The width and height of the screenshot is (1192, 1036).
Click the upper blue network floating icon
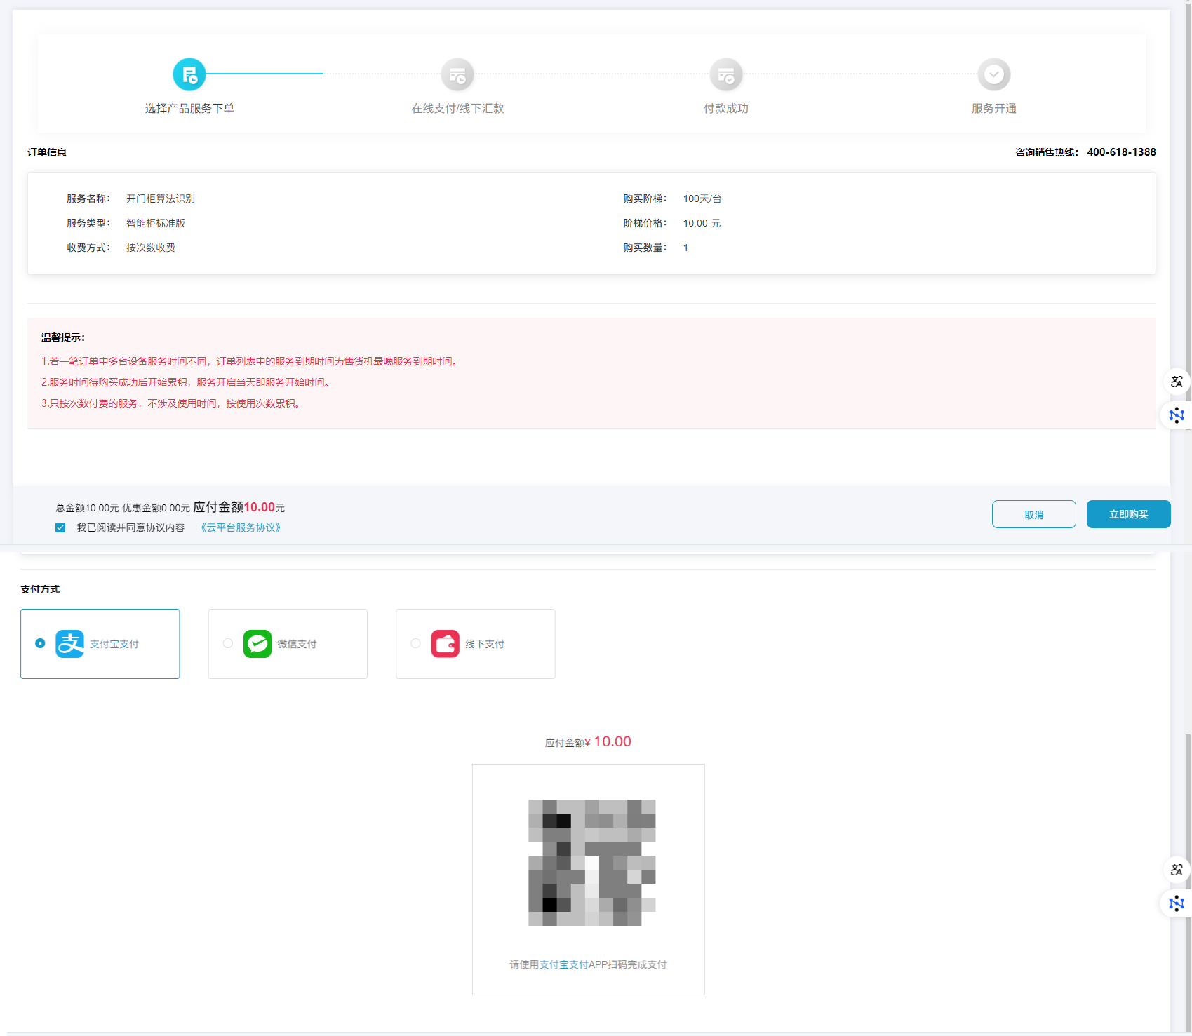pyautogui.click(x=1177, y=415)
